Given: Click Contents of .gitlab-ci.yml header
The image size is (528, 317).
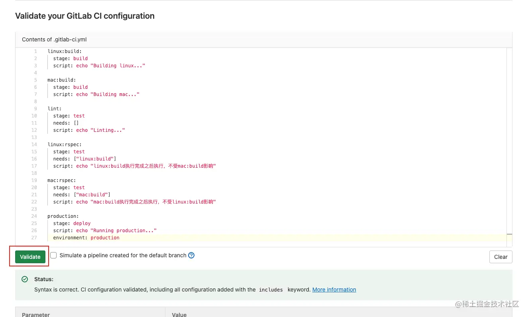Looking at the screenshot, I should 54,39.
